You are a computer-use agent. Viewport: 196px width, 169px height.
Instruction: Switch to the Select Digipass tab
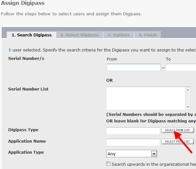pyautogui.click(x=79, y=35)
